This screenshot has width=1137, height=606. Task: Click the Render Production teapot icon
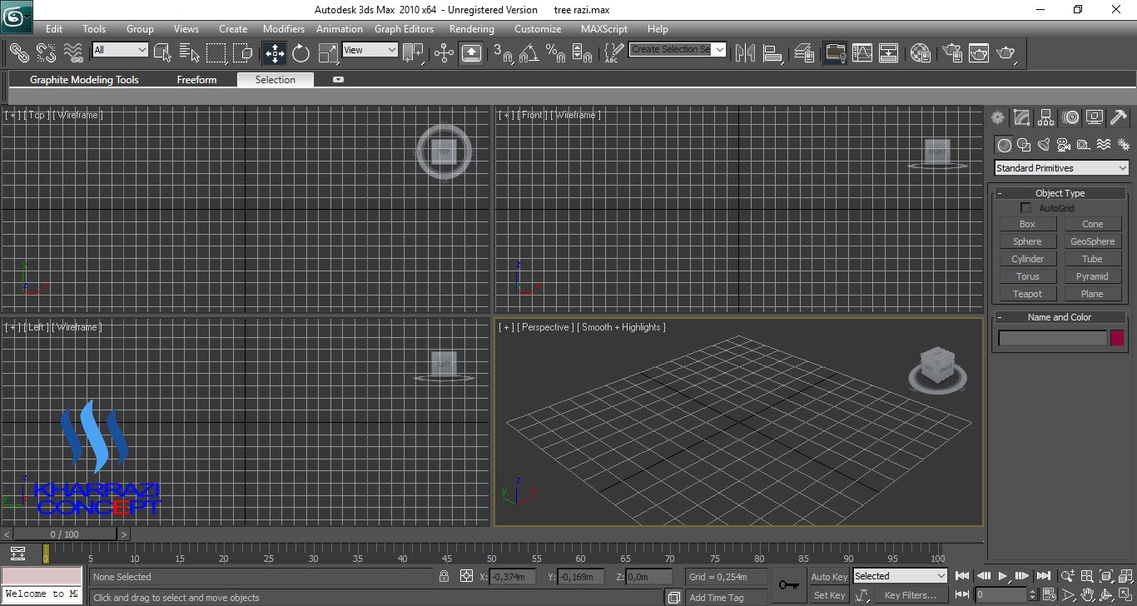click(1006, 53)
